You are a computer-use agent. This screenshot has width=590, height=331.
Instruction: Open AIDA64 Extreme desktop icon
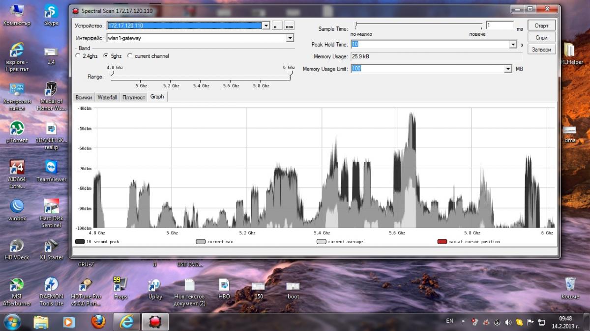click(x=17, y=168)
